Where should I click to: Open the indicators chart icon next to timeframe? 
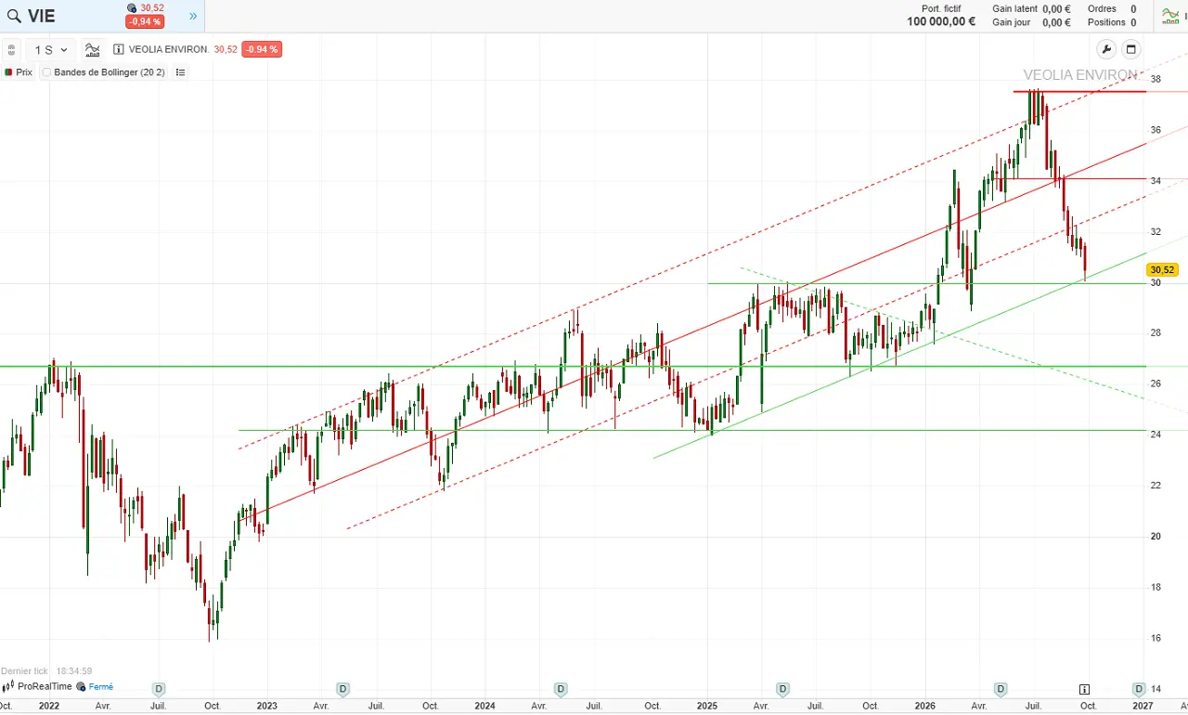92,49
